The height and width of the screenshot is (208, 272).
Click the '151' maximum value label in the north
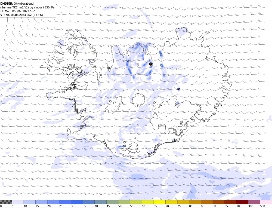pyautogui.click(x=151, y=64)
